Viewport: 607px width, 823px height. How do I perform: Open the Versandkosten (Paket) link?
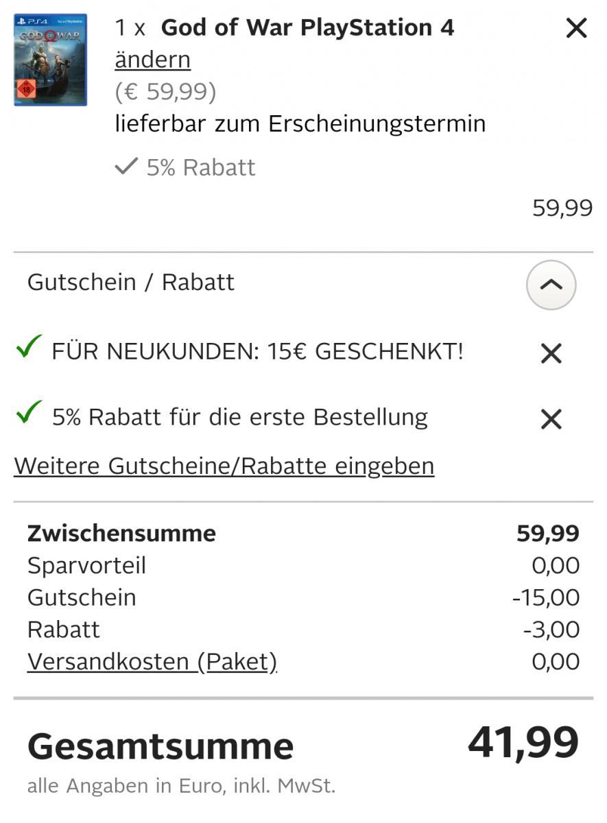152,662
